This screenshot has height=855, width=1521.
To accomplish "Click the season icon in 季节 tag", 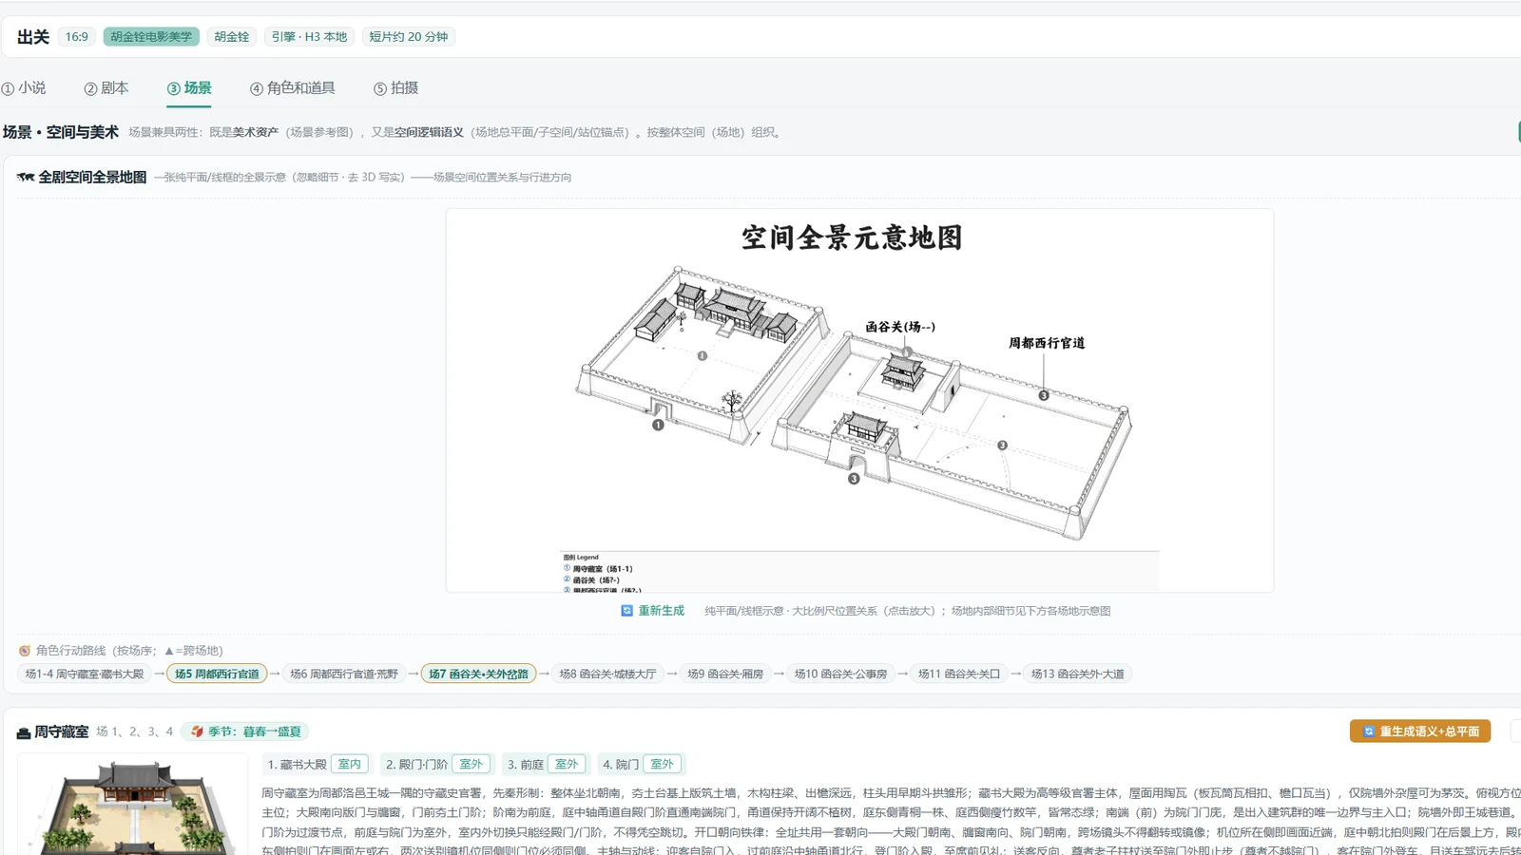I will pyautogui.click(x=197, y=731).
